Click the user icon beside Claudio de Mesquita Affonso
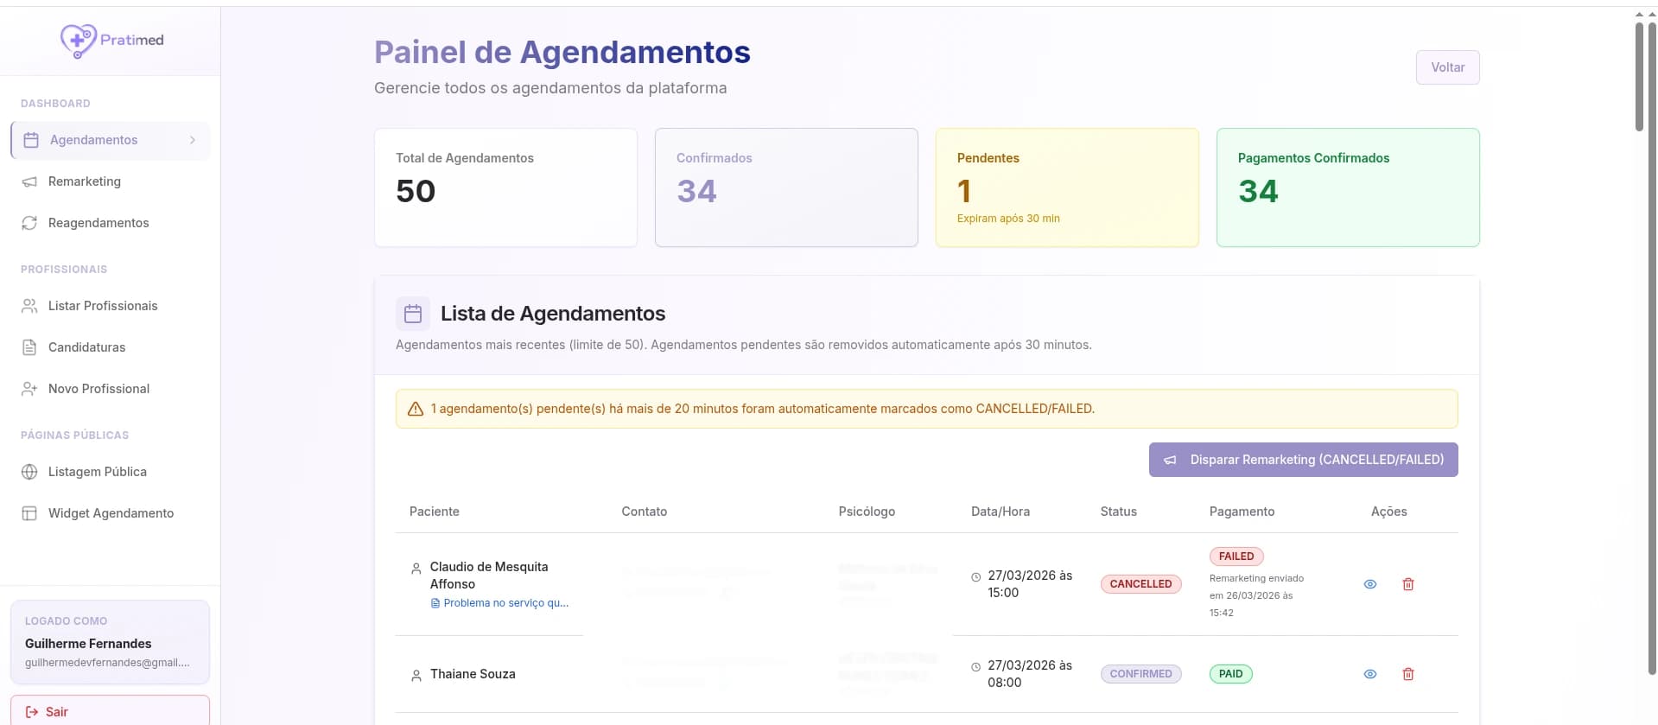 click(x=416, y=569)
